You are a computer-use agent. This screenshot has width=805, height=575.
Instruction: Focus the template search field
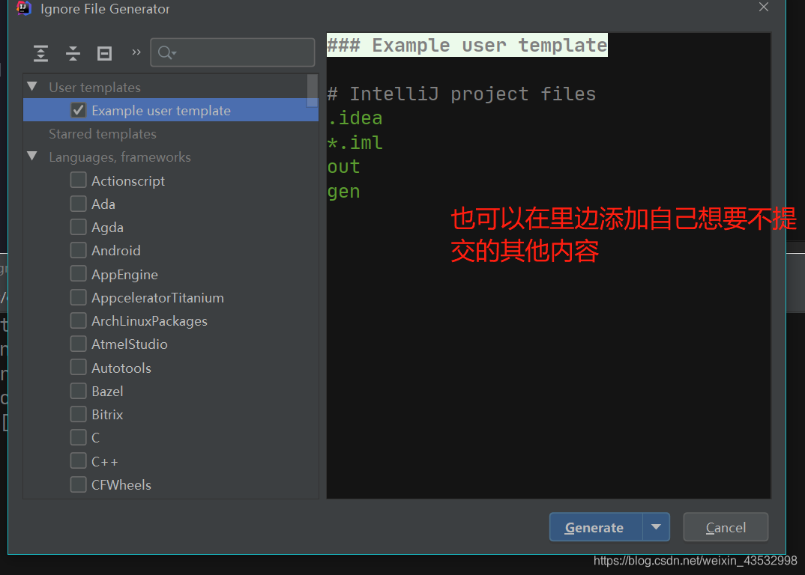(232, 52)
